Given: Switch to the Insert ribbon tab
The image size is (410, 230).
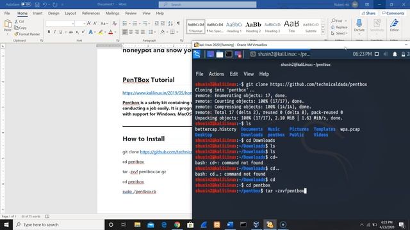Looking at the screenshot, I should pos(38,13).
